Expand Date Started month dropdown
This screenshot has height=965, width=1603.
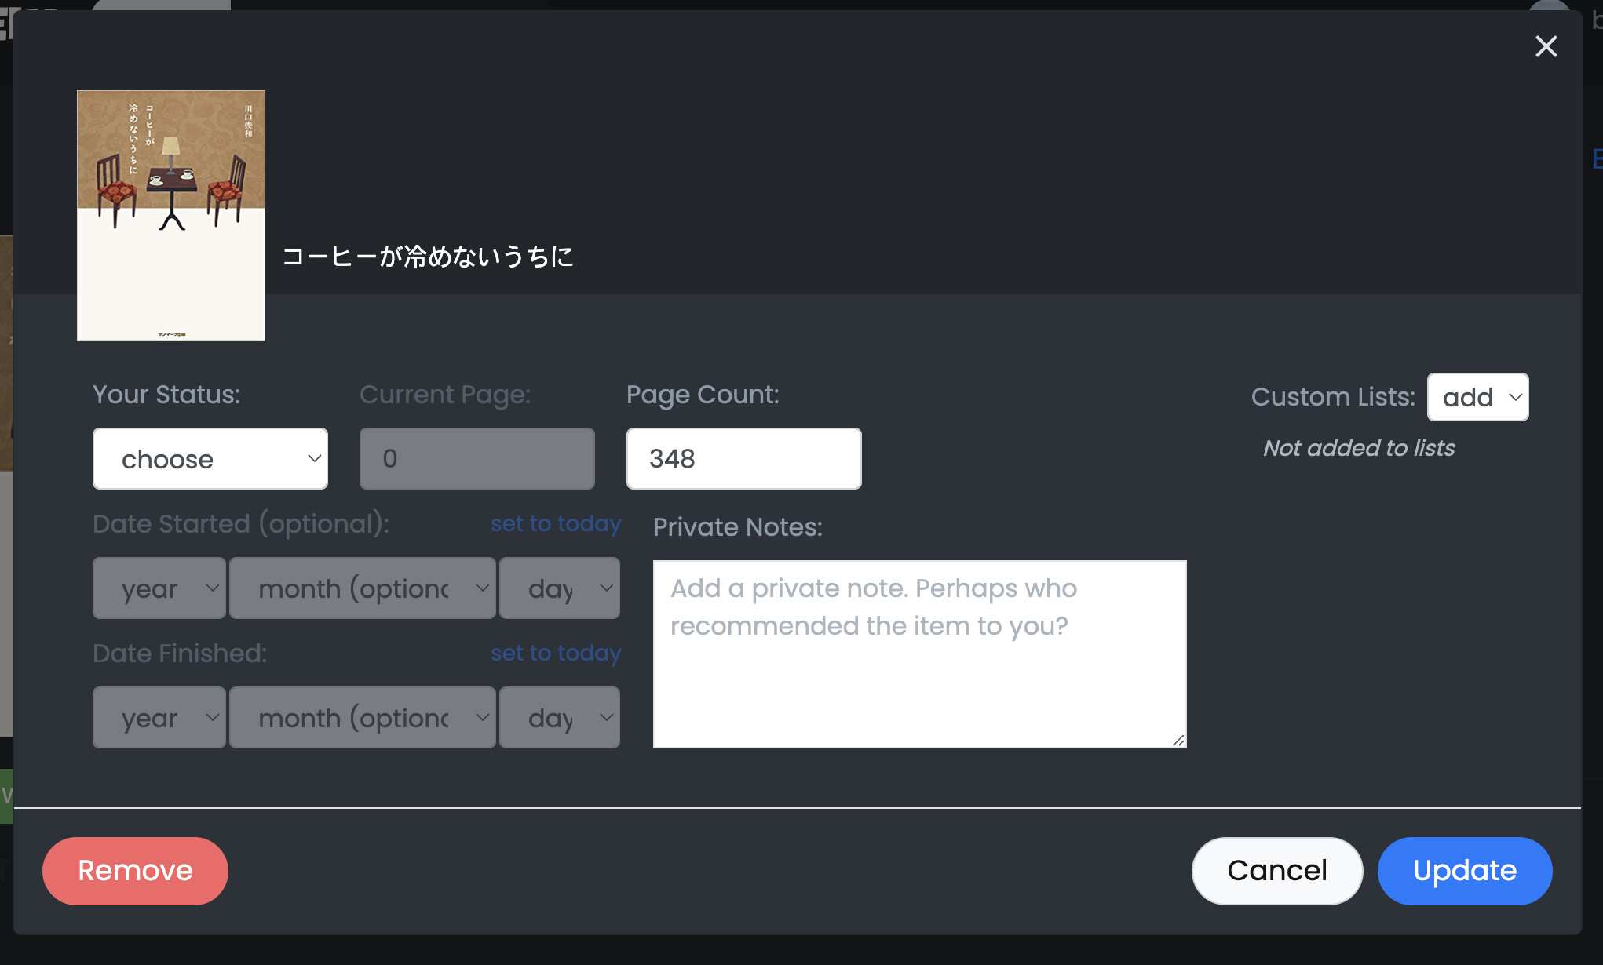(363, 588)
